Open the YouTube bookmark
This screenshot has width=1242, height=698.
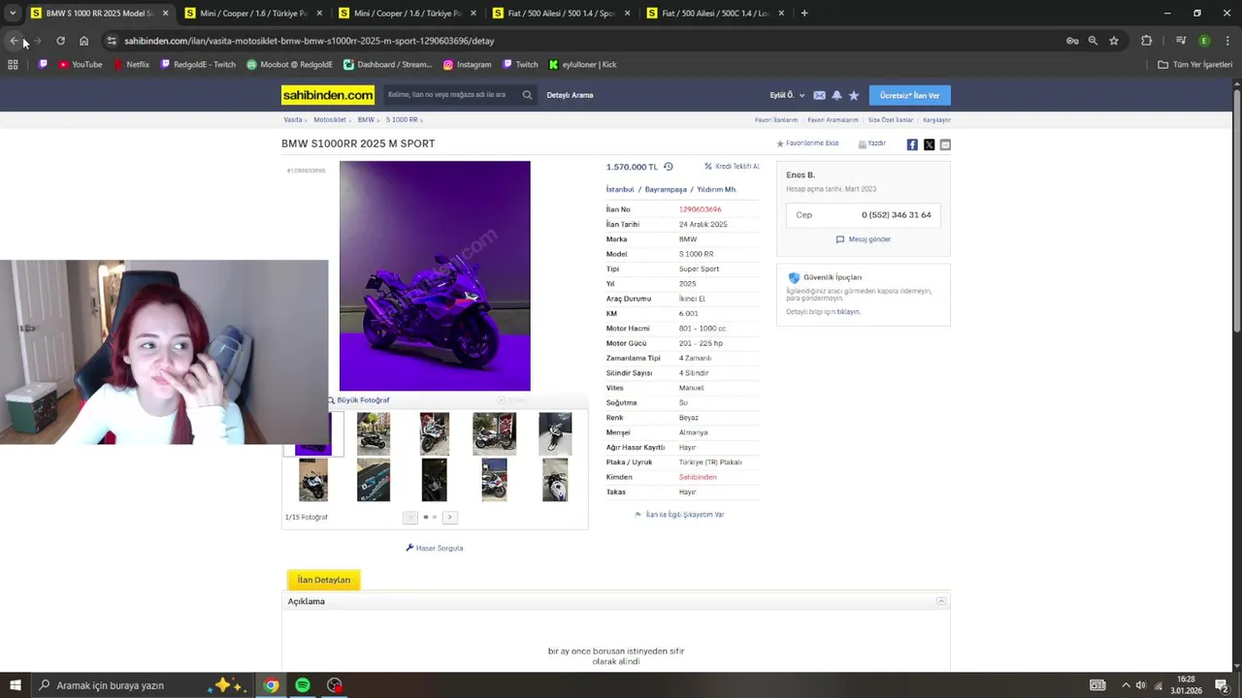pyautogui.click(x=80, y=65)
